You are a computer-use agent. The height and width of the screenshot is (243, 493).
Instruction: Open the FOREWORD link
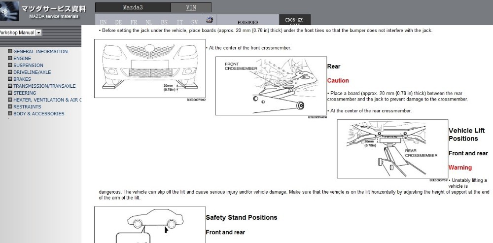[x=247, y=22]
